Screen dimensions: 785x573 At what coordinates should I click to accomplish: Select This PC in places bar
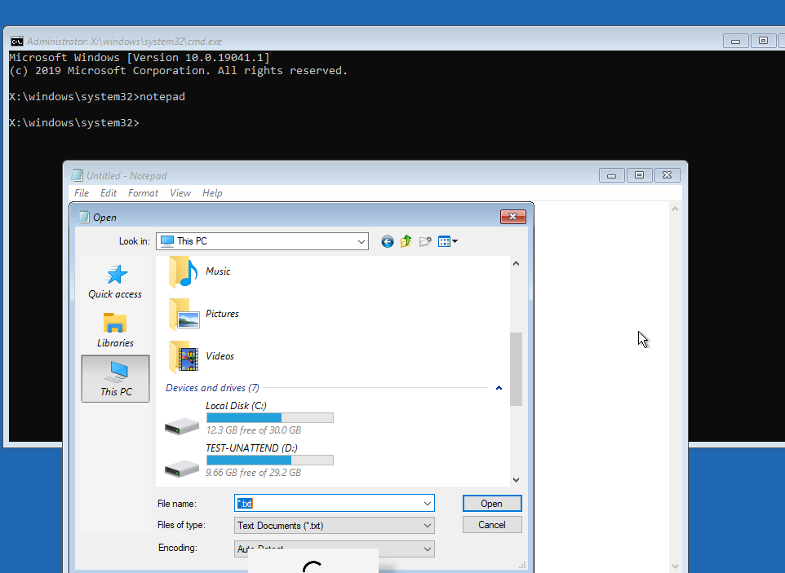pos(116,378)
